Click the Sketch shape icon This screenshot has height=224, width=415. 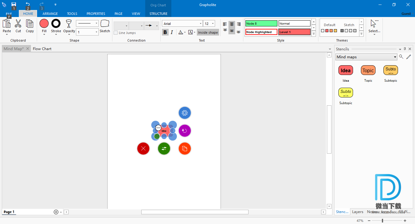click(x=105, y=24)
